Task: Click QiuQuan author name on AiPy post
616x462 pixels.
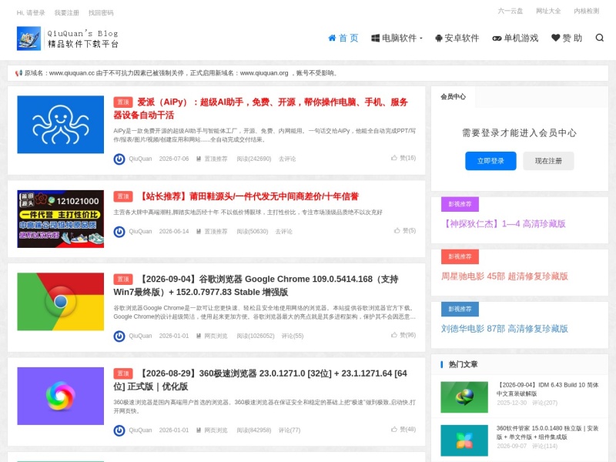Action: (x=140, y=159)
